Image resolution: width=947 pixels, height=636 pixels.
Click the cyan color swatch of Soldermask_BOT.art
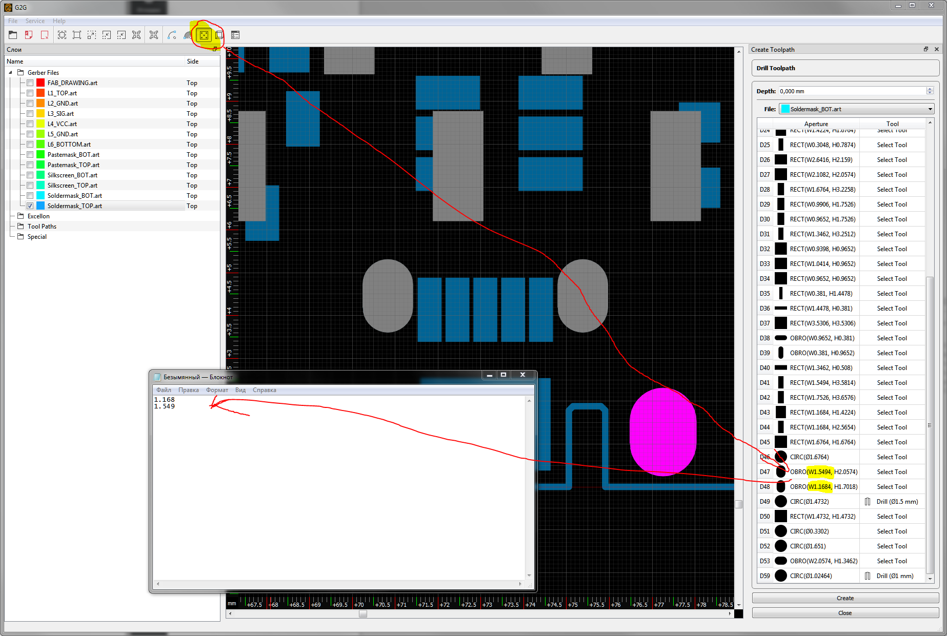41,195
